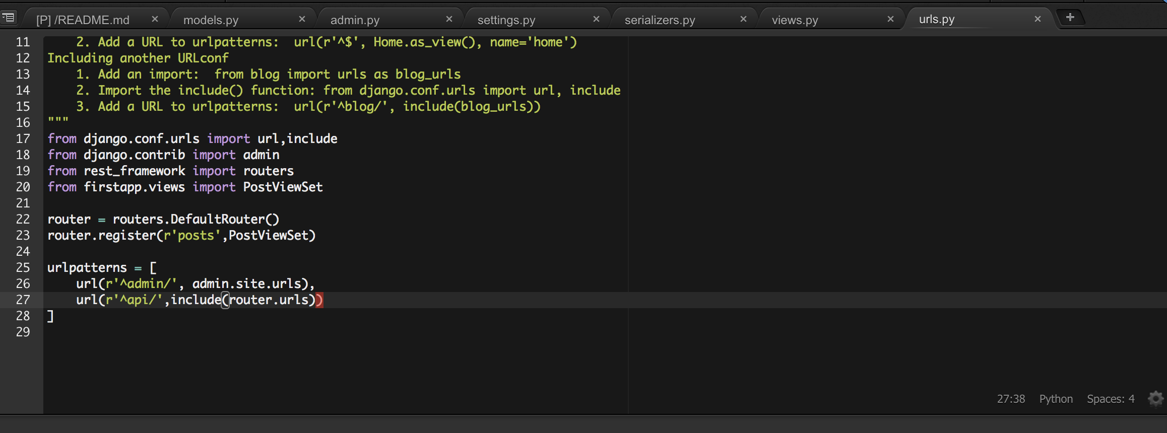The height and width of the screenshot is (433, 1167).
Task: Click the closing bracket on line 28
Action: (x=50, y=316)
